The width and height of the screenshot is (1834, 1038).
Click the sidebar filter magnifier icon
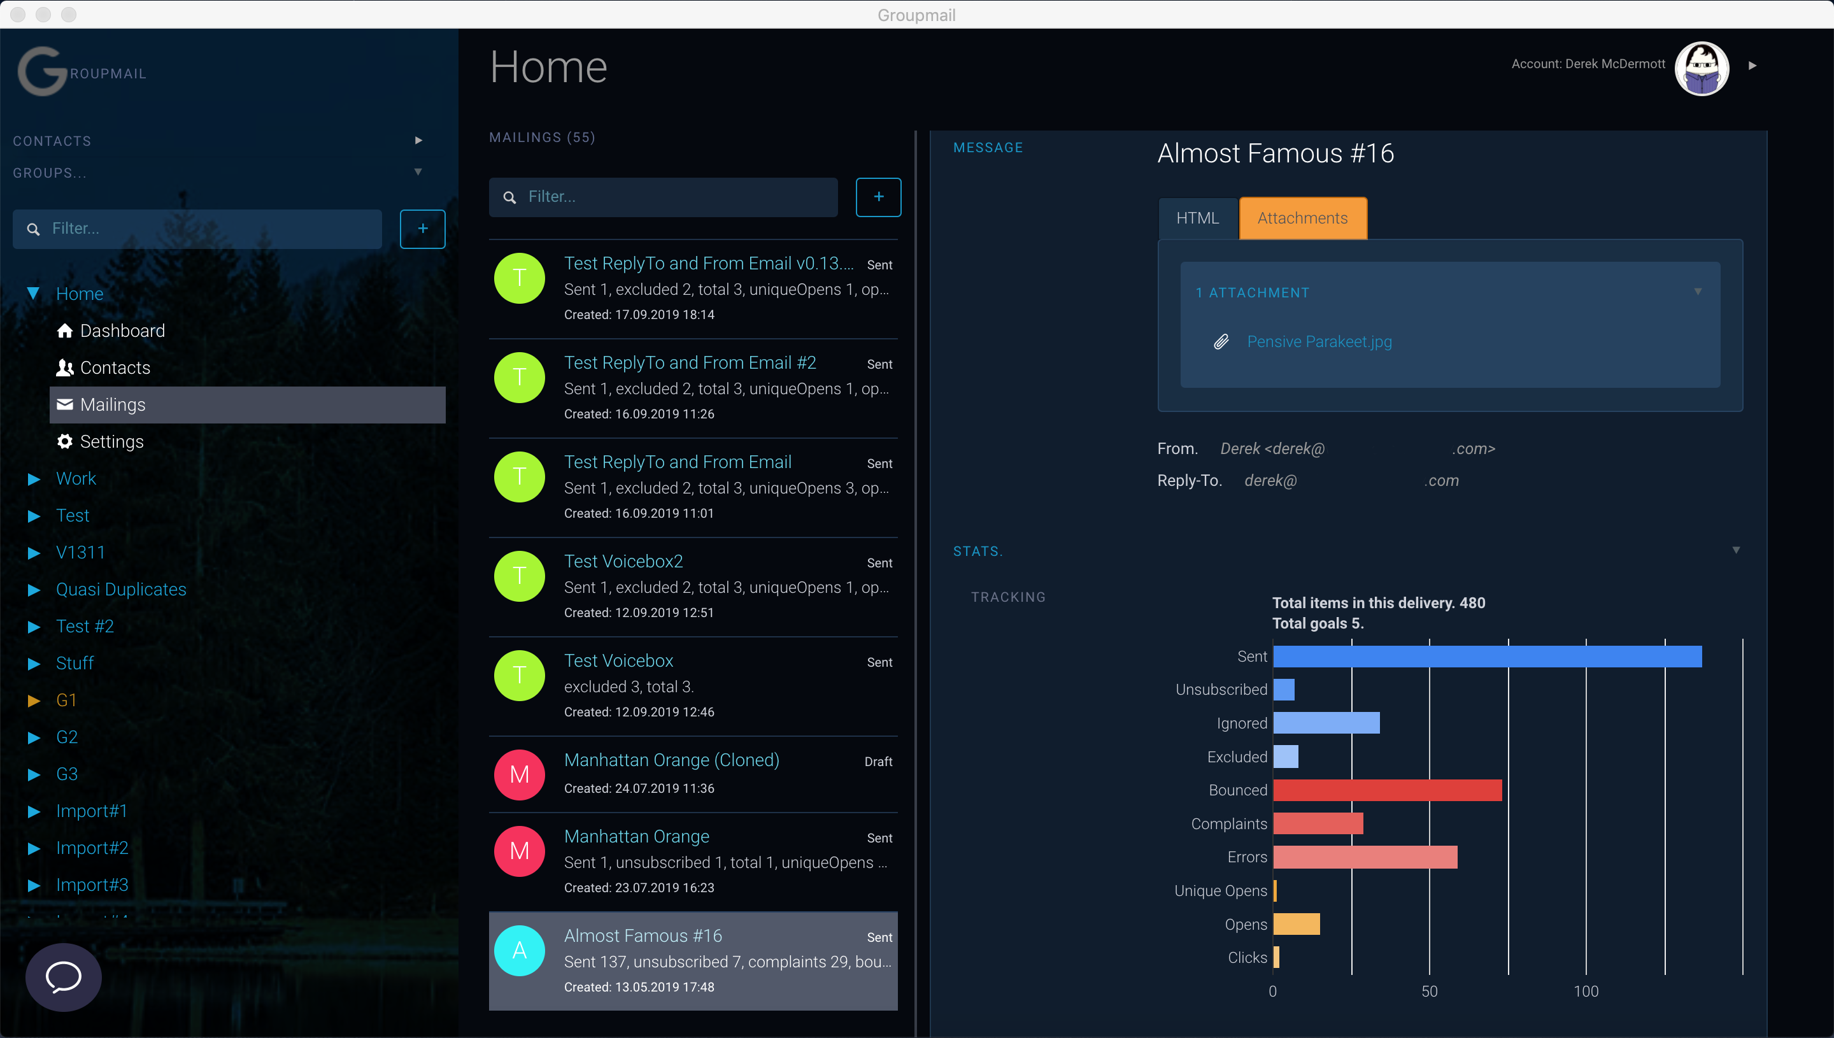(x=32, y=229)
